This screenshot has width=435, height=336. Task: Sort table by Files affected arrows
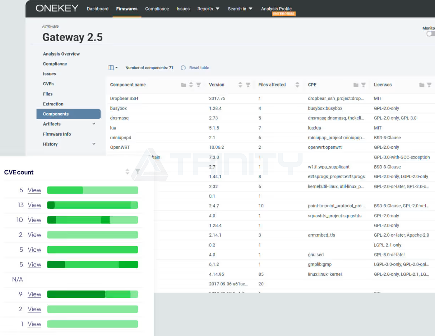(x=297, y=85)
